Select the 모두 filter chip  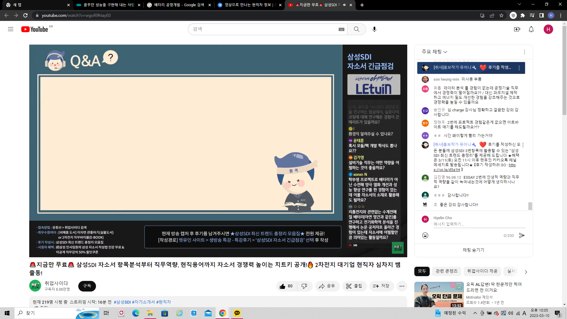[422, 271]
